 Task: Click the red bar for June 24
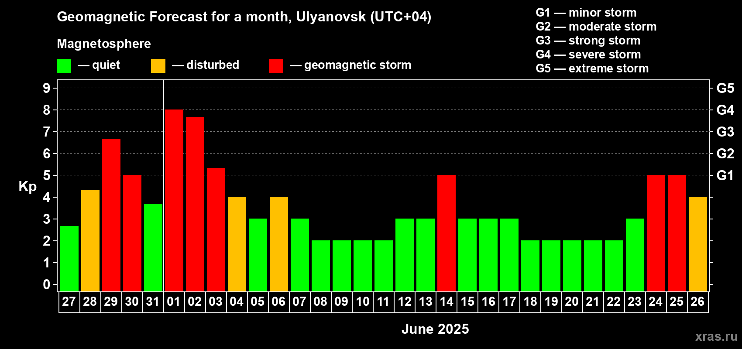coord(656,233)
